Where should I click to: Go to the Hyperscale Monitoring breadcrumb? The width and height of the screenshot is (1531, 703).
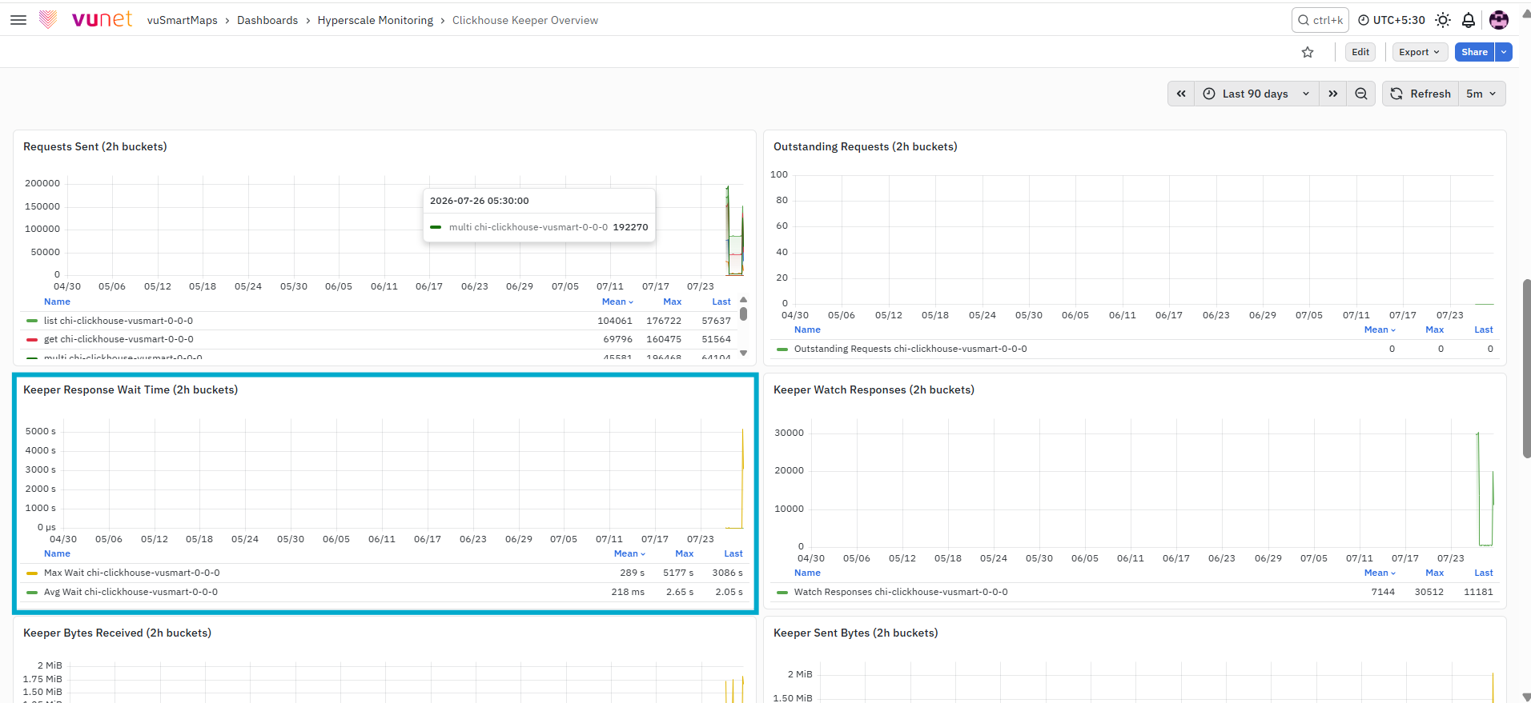(x=376, y=20)
